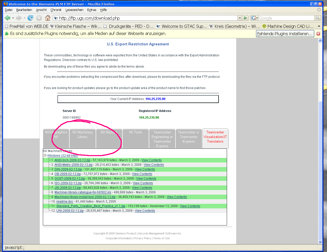This screenshot has width=327, height=252.
Task: Click the plugin puzzle-piece icon
Action: point(7,34)
